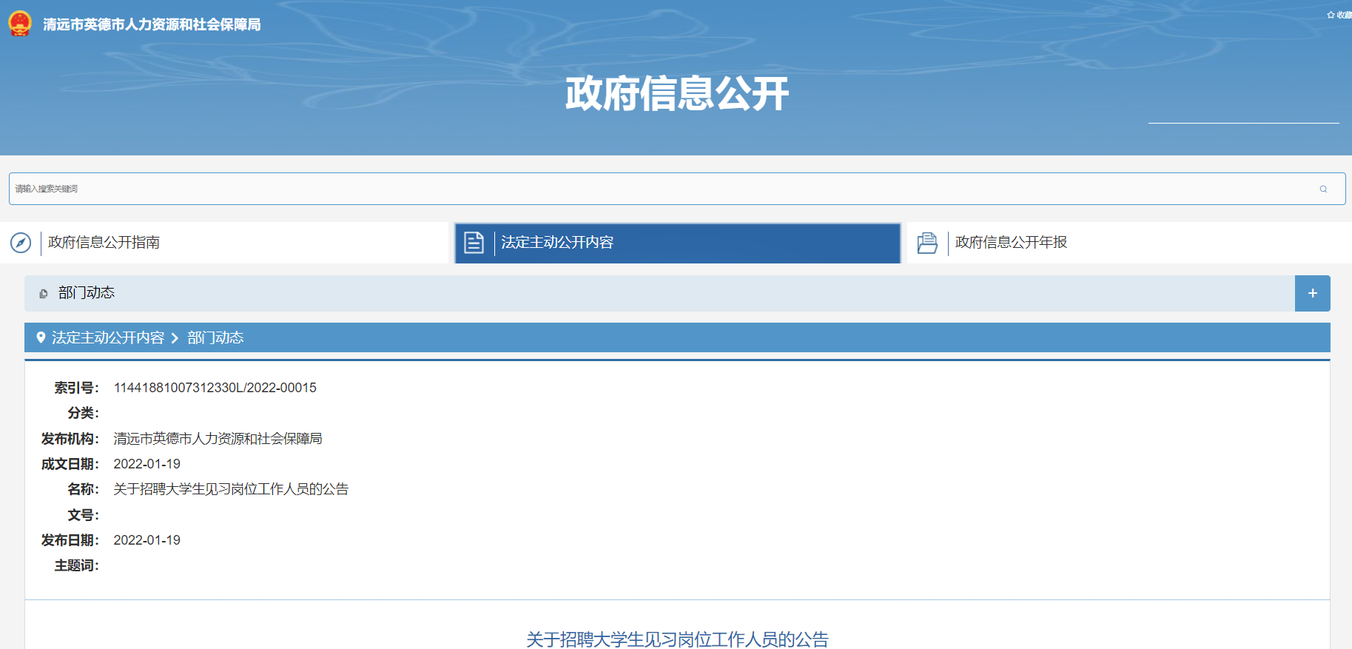Click the 收藏 star icon
Viewport: 1352px width, 649px height.
pyautogui.click(x=1331, y=15)
